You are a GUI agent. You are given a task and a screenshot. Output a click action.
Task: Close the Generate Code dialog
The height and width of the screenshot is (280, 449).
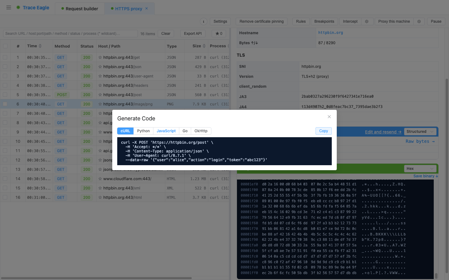329,117
